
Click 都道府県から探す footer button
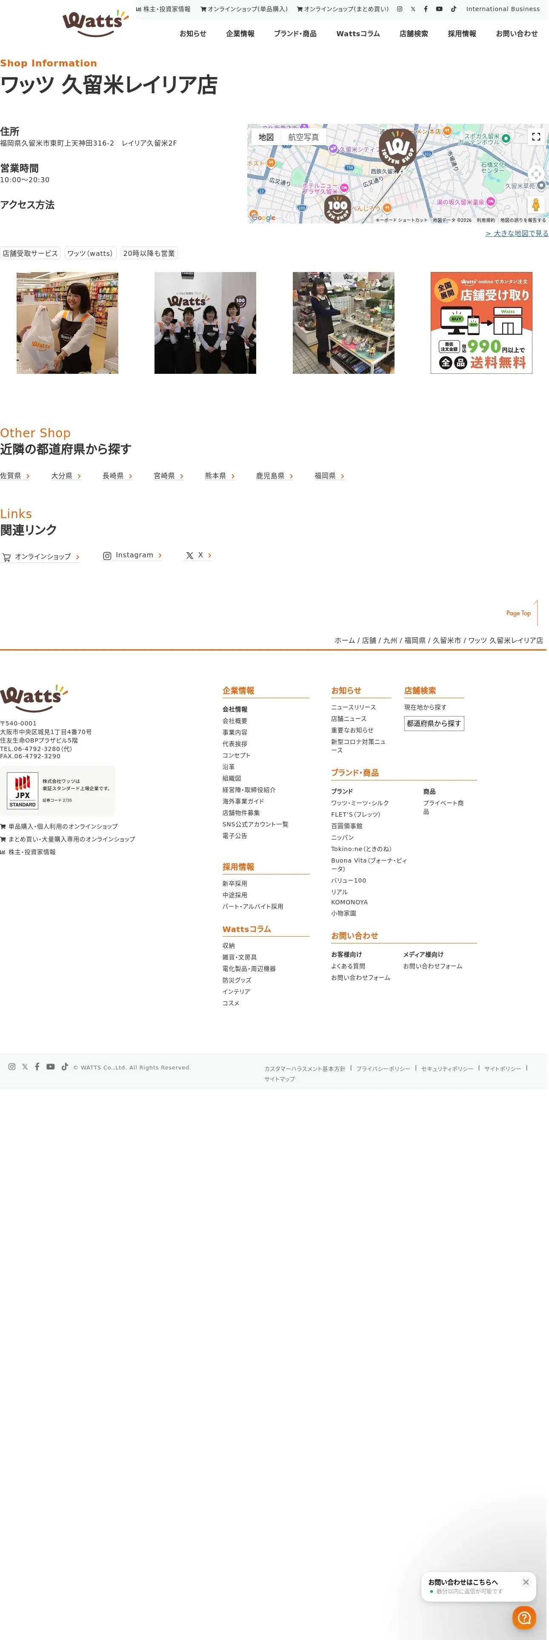(434, 723)
